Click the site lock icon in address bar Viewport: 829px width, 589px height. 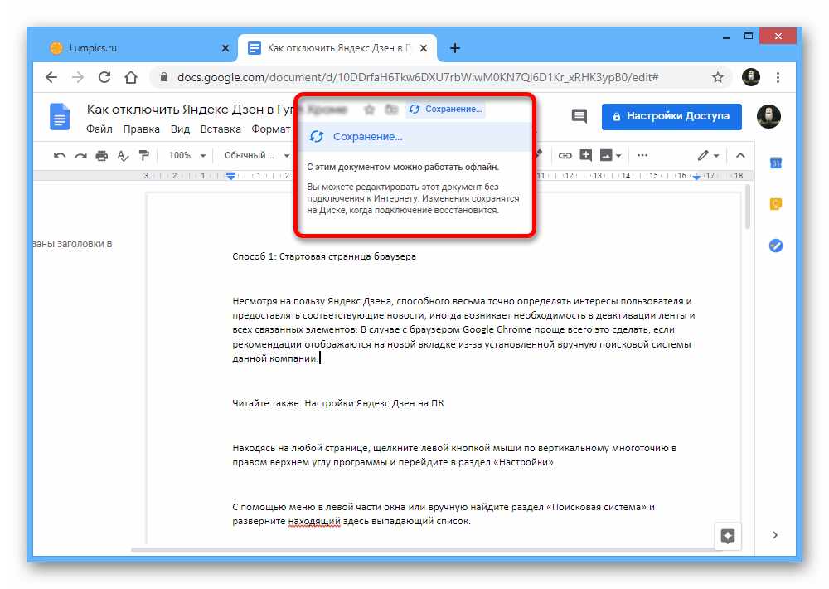(x=164, y=77)
